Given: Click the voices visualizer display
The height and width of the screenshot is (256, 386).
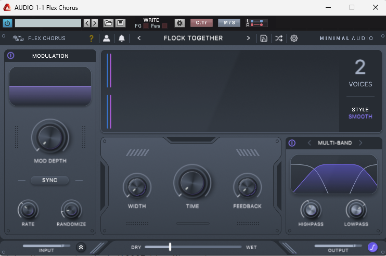Looking at the screenshot, I should click(x=220, y=91).
